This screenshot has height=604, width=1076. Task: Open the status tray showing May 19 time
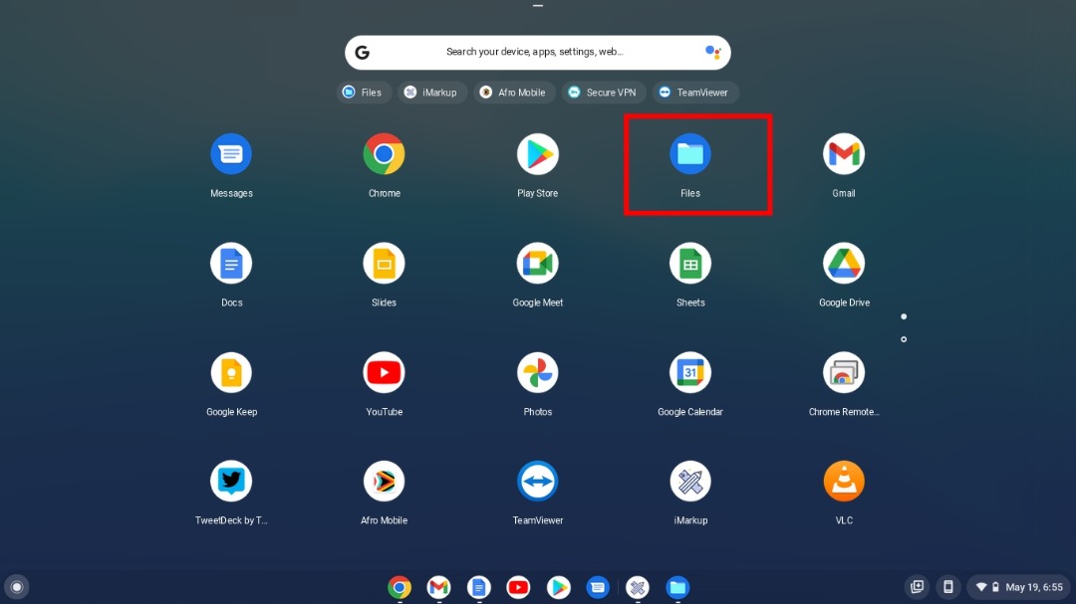coord(1020,587)
